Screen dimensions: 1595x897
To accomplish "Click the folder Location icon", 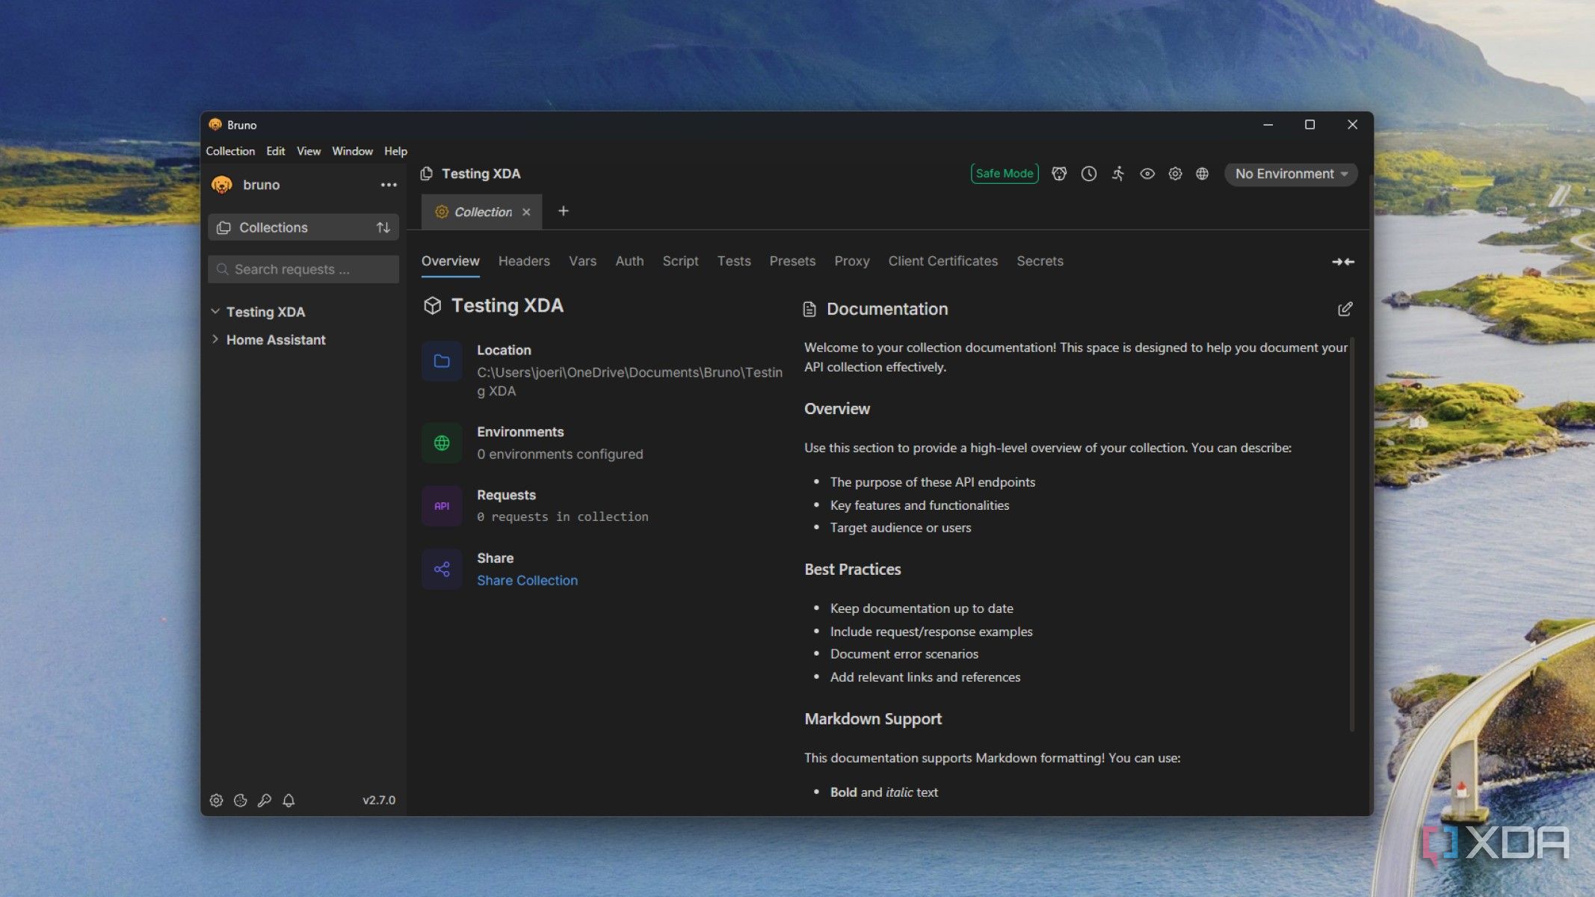I will click(442, 361).
